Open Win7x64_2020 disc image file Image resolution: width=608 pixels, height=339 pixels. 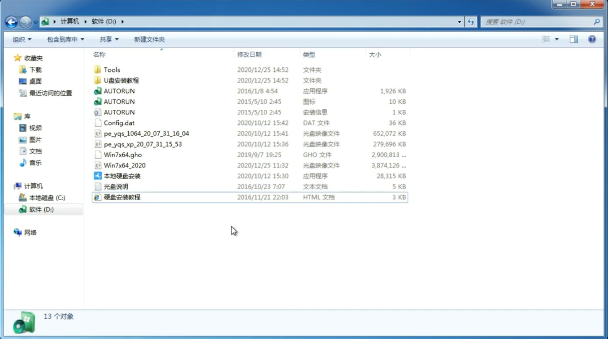[124, 165]
